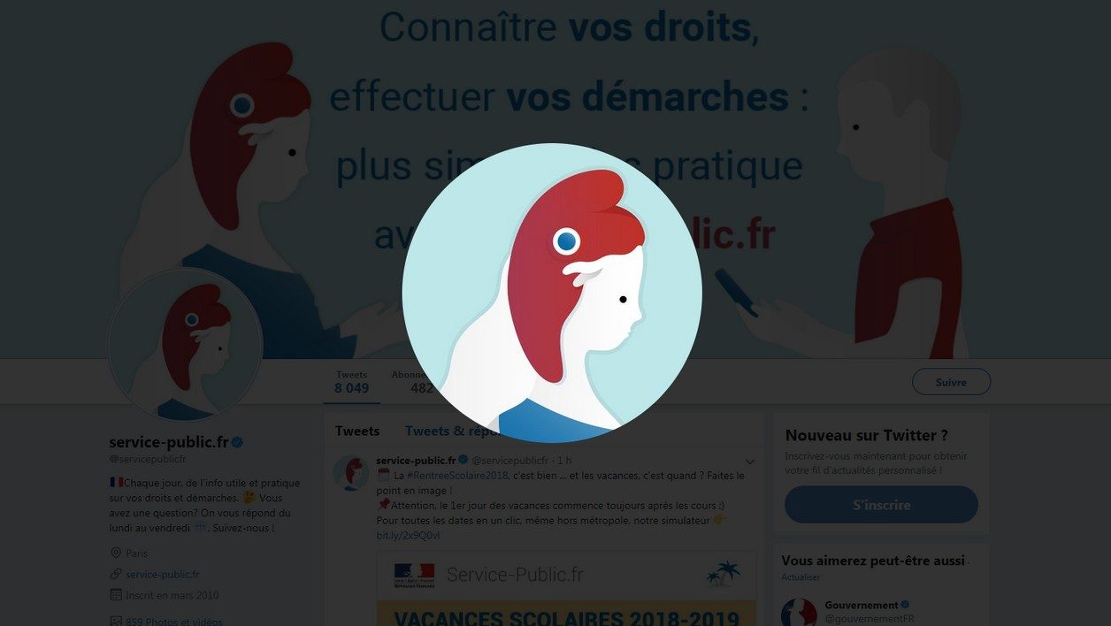Image resolution: width=1111 pixels, height=626 pixels.
Task: Click the S'inscrire button
Action: [x=881, y=505]
